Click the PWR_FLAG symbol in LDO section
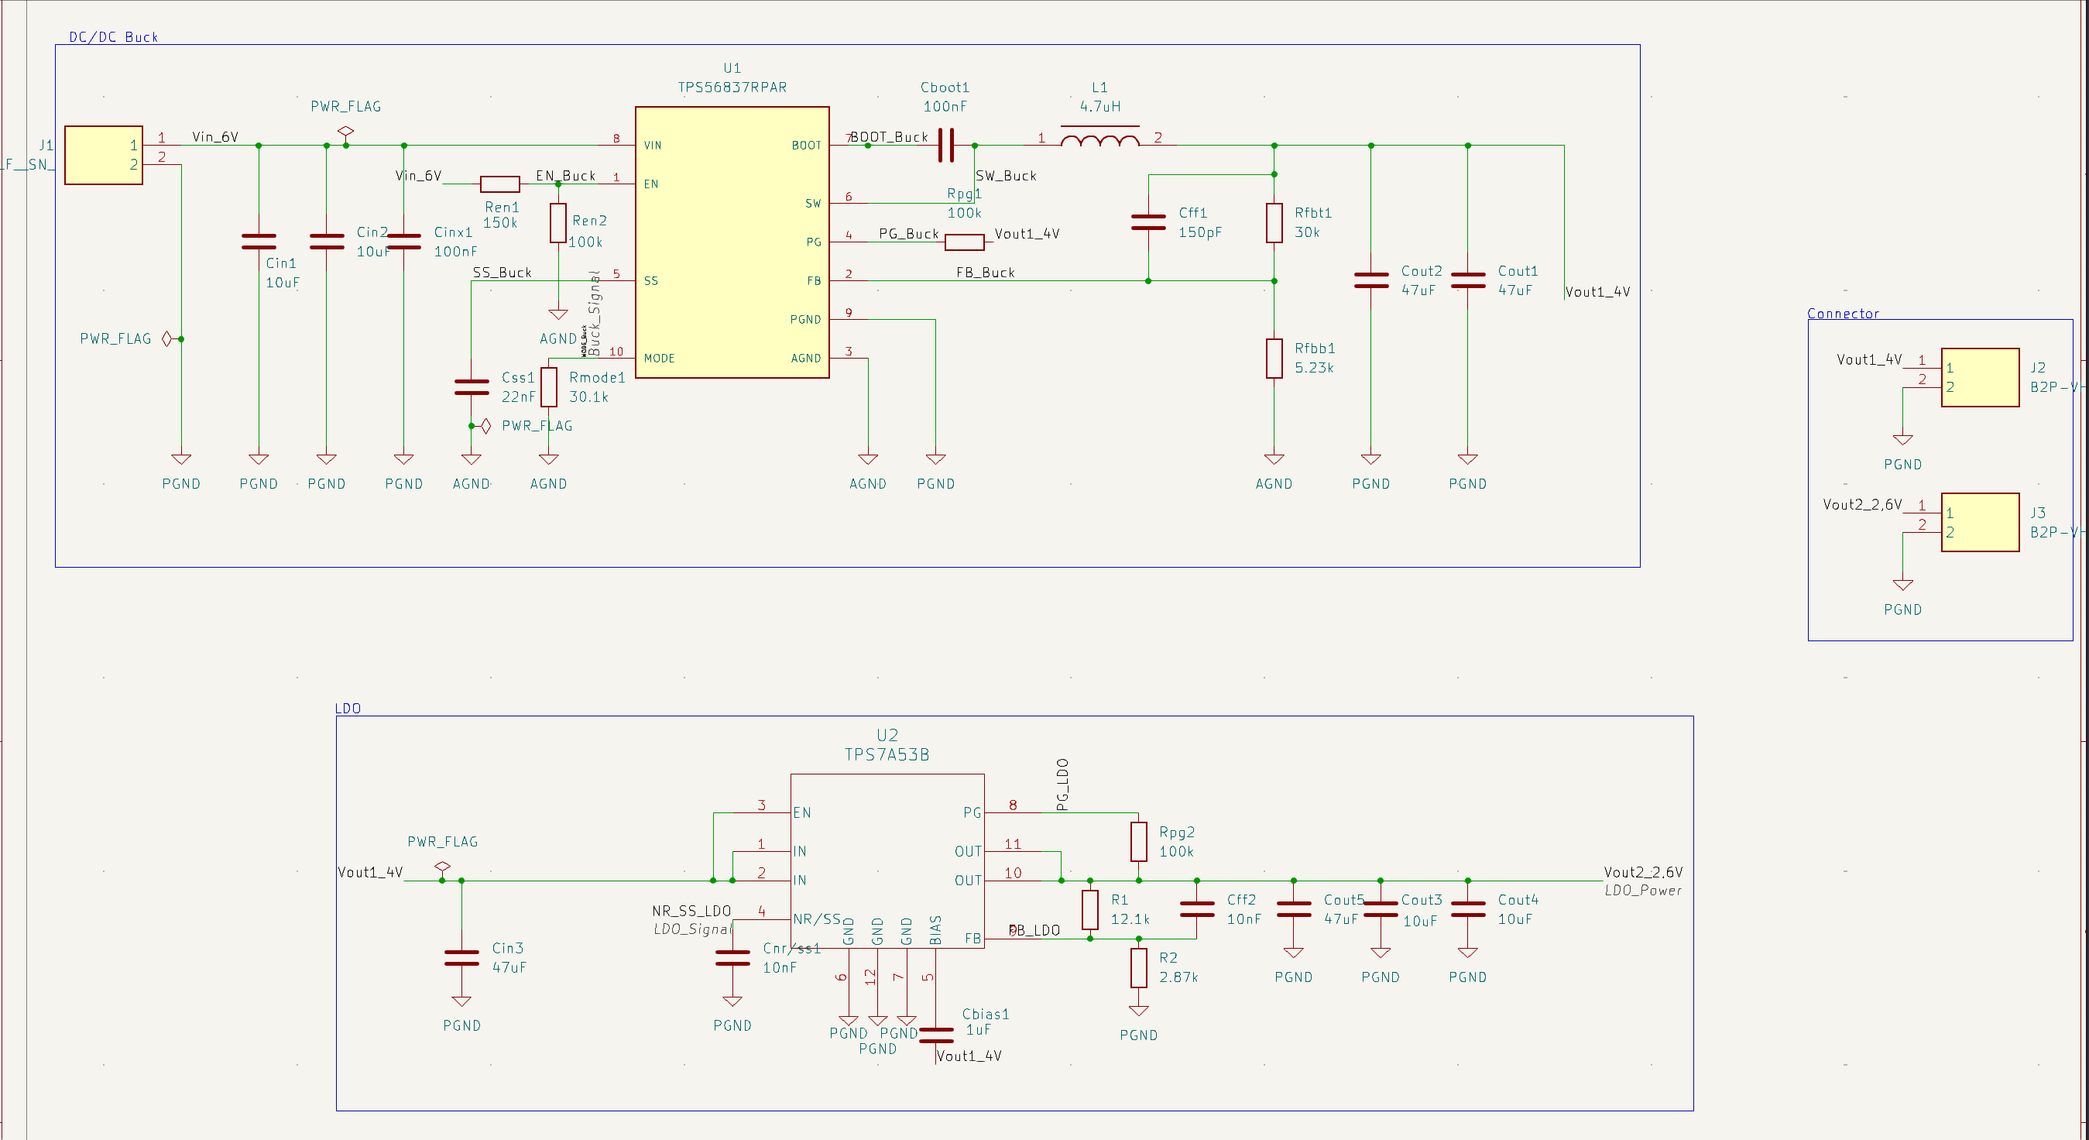Viewport: 2089px width, 1140px height. point(442,868)
